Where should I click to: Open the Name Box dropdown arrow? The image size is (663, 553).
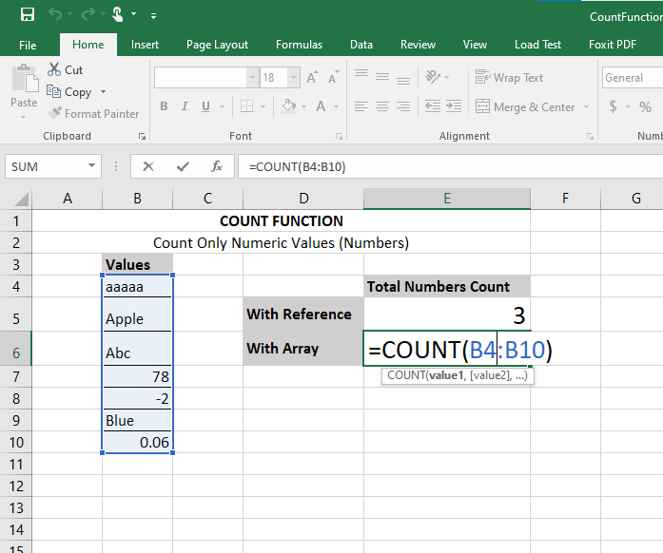pos(91,166)
